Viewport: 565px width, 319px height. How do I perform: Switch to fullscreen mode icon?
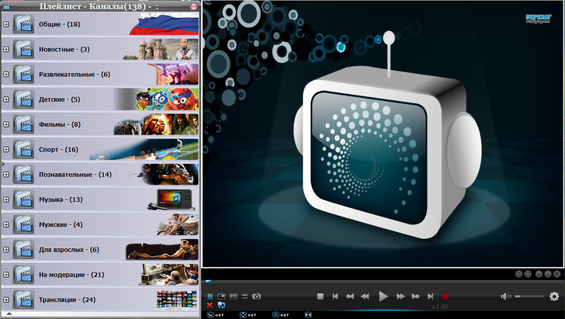[x=528, y=274]
